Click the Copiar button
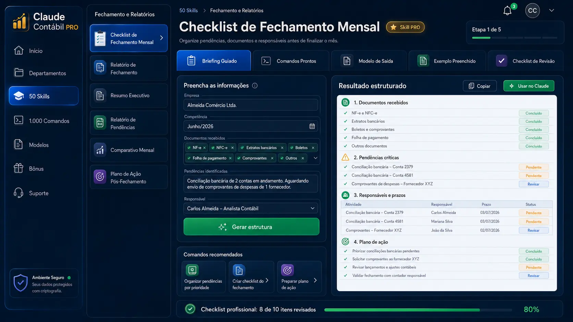The image size is (573, 322). tap(480, 86)
